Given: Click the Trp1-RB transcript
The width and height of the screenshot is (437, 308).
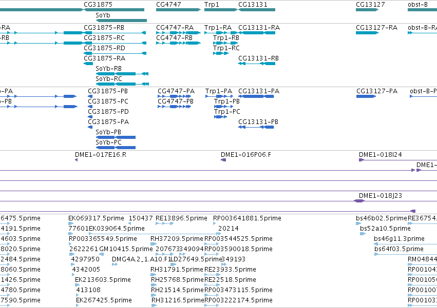Looking at the screenshot, I should (225, 43).
